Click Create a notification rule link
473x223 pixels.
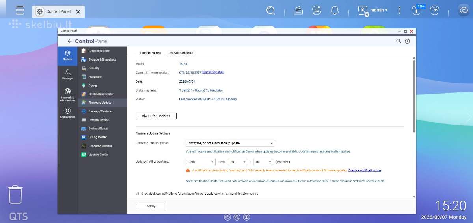point(365,170)
